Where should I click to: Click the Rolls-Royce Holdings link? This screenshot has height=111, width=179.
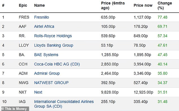53,36
